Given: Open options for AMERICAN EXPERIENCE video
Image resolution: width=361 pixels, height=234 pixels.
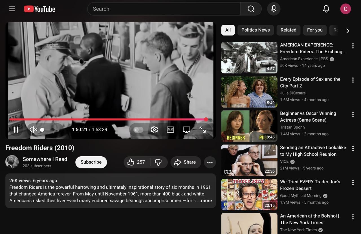Looking at the screenshot, I should pos(353,46).
